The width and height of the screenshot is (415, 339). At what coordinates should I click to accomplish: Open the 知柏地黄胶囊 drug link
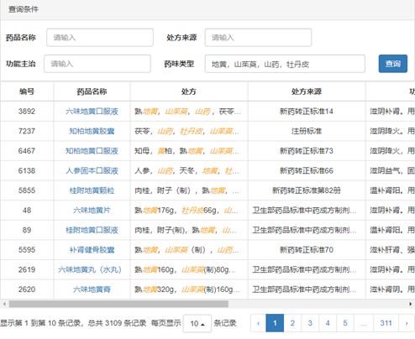coord(92,131)
